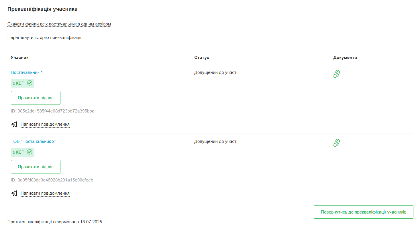Click the Учасник column header
Screen dimensions: 420x231
point(20,58)
